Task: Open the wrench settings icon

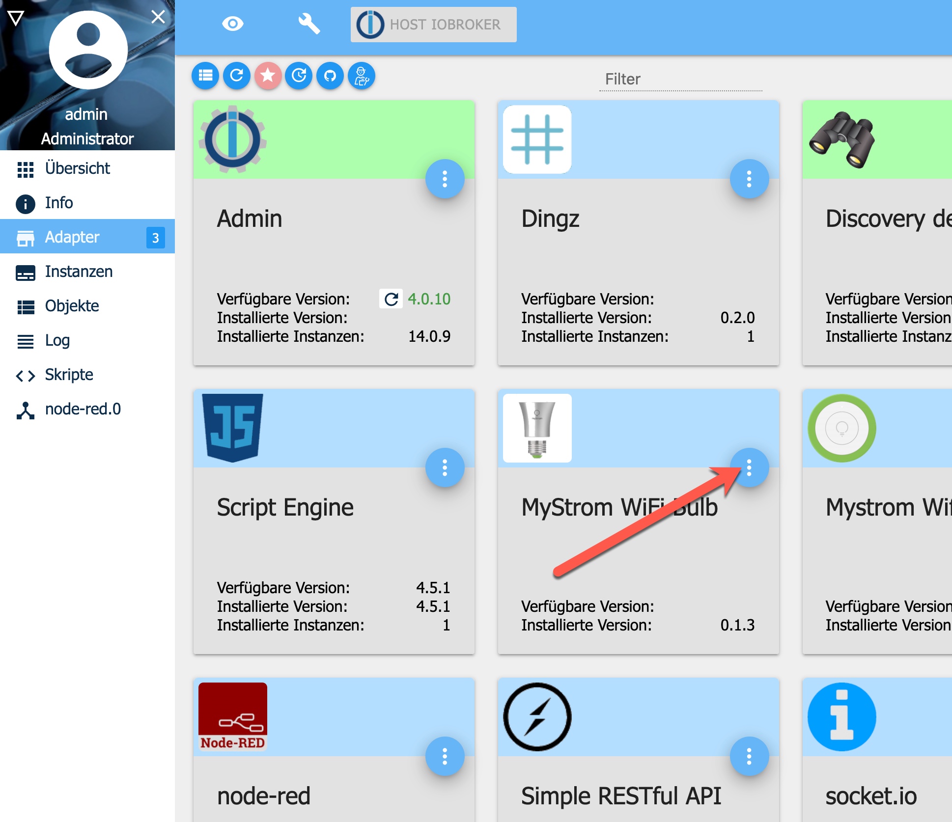Action: 309,24
